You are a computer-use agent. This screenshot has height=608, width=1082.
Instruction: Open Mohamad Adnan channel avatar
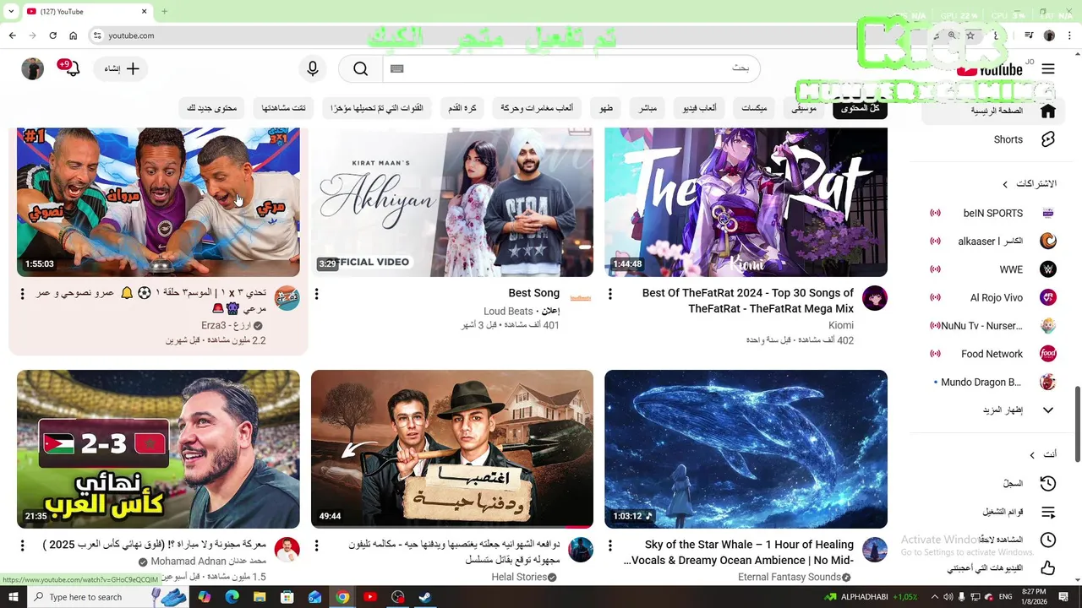[x=287, y=550]
